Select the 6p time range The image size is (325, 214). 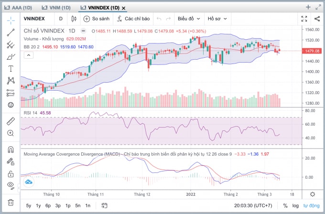click(x=48, y=205)
